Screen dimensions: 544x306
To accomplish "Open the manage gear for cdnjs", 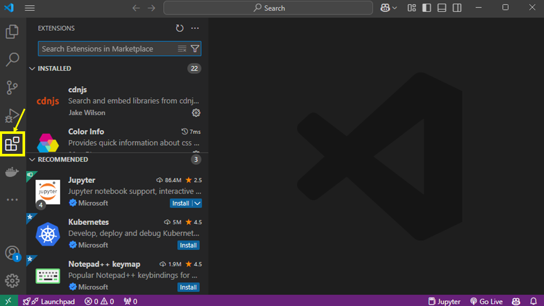I will point(196,113).
